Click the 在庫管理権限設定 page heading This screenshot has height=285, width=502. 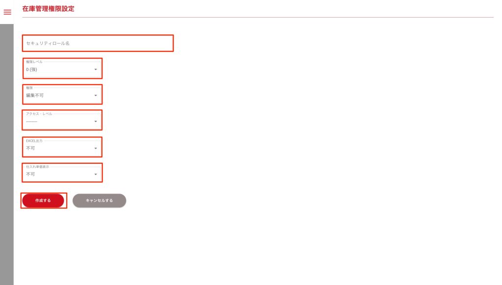(49, 9)
